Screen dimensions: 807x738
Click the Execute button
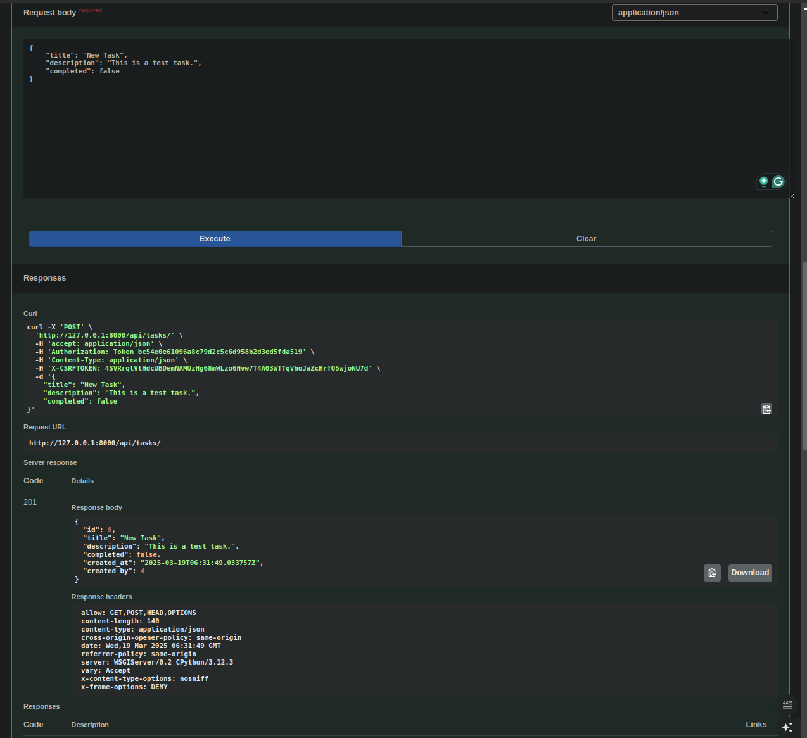(x=215, y=239)
